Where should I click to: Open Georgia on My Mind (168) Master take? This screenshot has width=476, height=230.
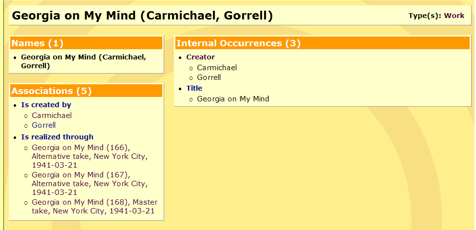[95, 207]
